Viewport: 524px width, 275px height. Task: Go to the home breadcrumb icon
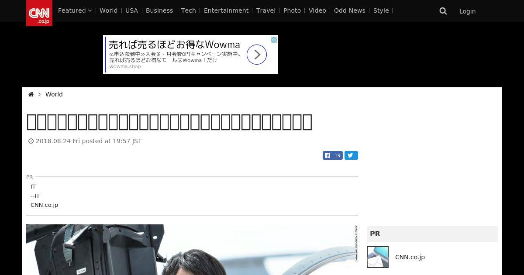click(x=31, y=94)
